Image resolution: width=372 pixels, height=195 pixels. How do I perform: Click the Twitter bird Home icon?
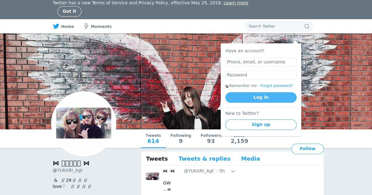[x=56, y=26]
